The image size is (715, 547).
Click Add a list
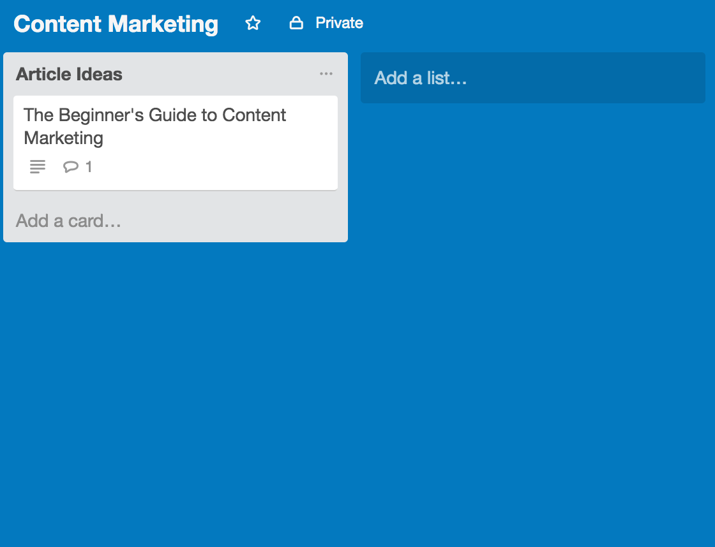(x=533, y=78)
